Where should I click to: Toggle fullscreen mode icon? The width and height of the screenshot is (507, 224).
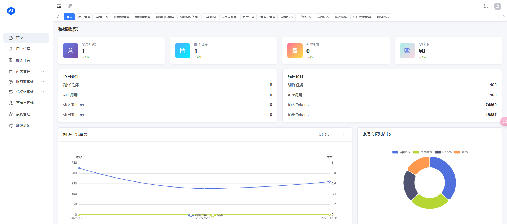click(486, 6)
